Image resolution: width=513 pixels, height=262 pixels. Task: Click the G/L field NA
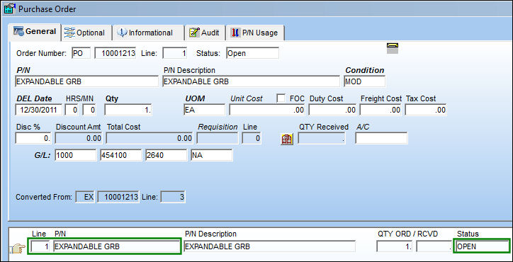pos(212,155)
